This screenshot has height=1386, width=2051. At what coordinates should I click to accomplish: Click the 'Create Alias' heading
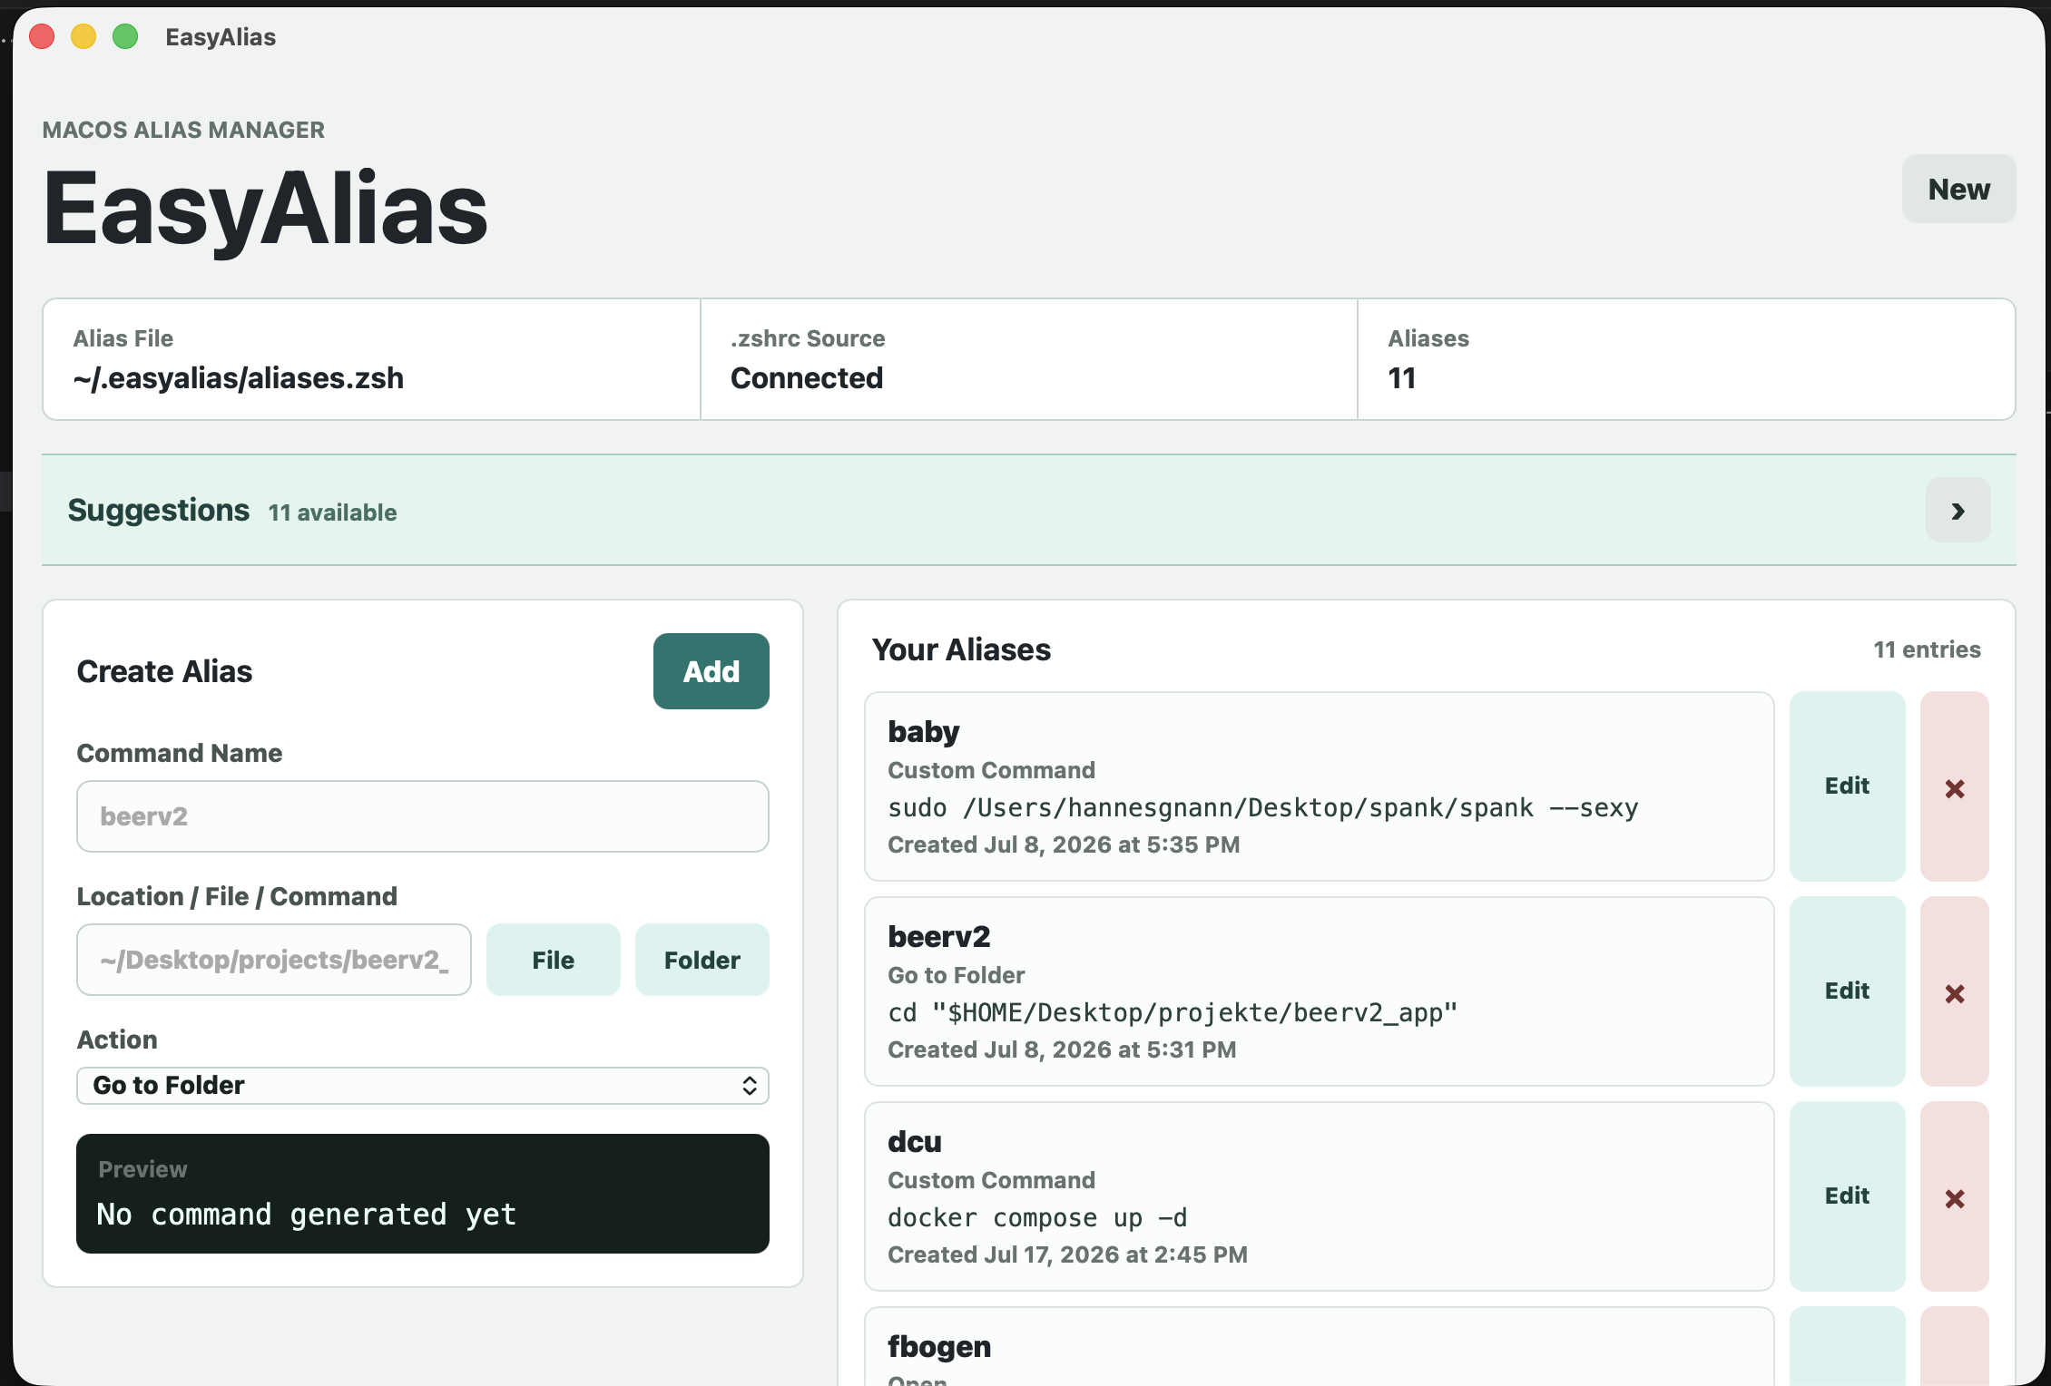point(164,671)
